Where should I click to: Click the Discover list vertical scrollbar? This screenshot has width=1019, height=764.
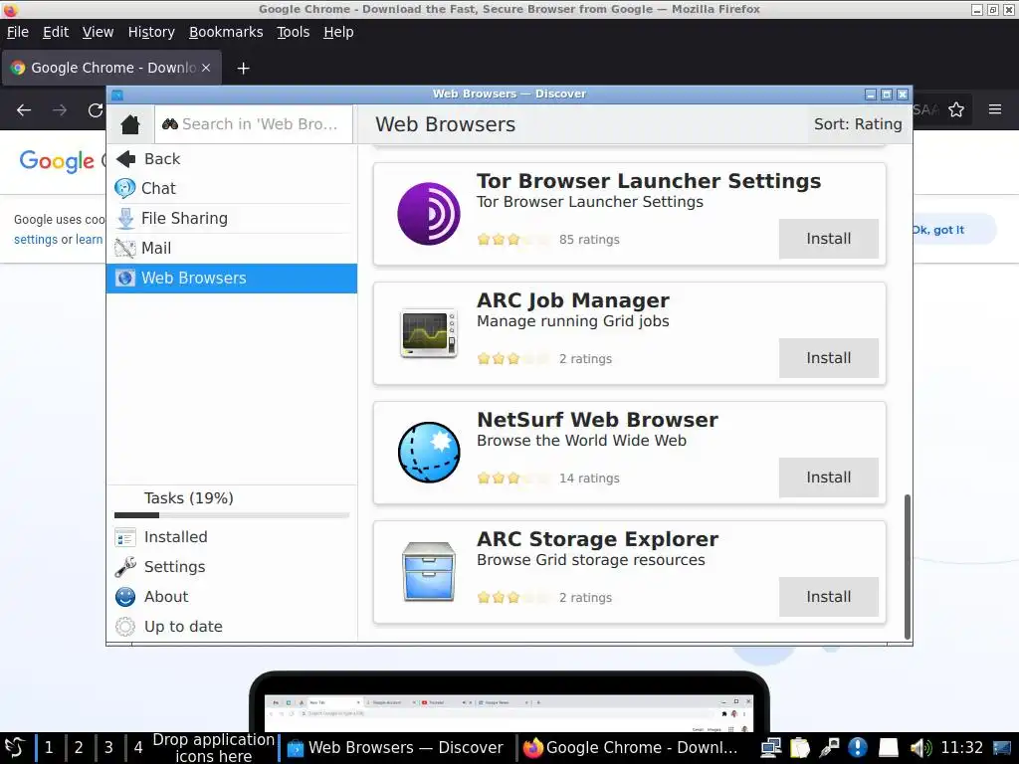tap(908, 566)
